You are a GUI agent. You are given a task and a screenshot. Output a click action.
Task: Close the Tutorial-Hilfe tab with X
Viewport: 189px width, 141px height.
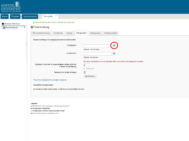pos(56,16)
